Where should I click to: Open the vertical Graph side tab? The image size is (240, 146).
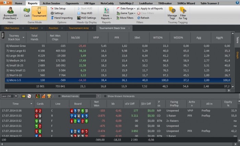237,55
